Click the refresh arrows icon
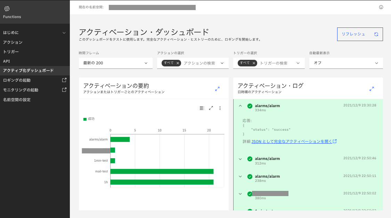 376,34
